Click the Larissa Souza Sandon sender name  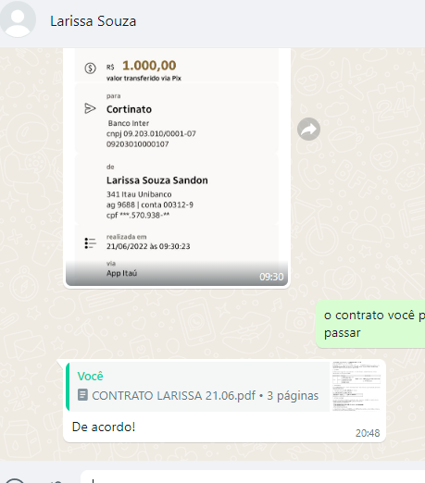157,180
